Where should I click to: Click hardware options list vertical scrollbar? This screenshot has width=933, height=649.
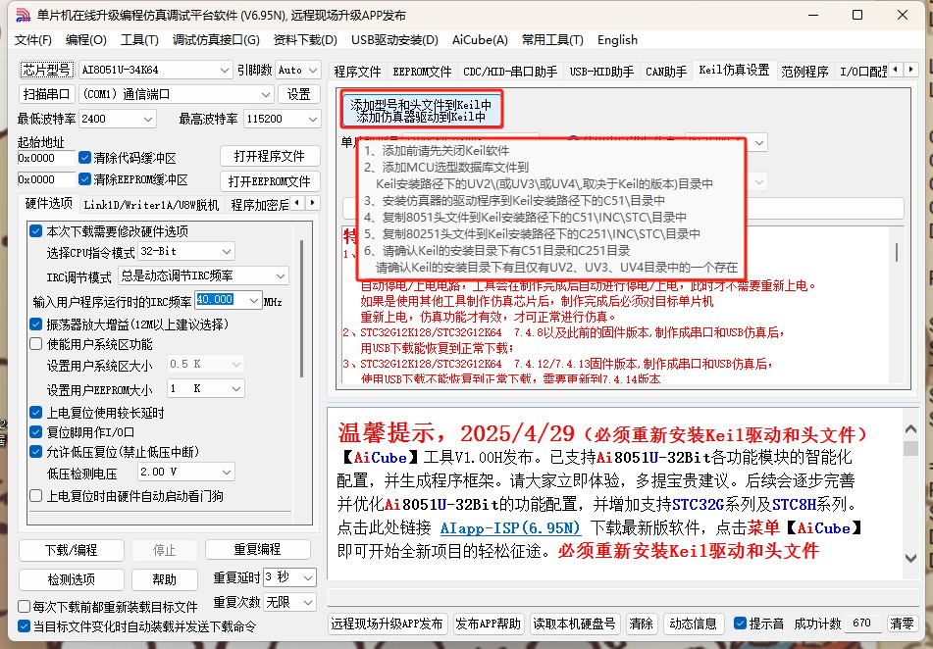click(x=301, y=310)
